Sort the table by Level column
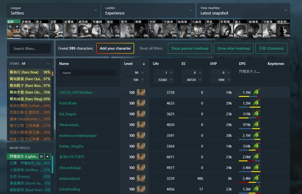Screen dimensions: 302x194 129,64
